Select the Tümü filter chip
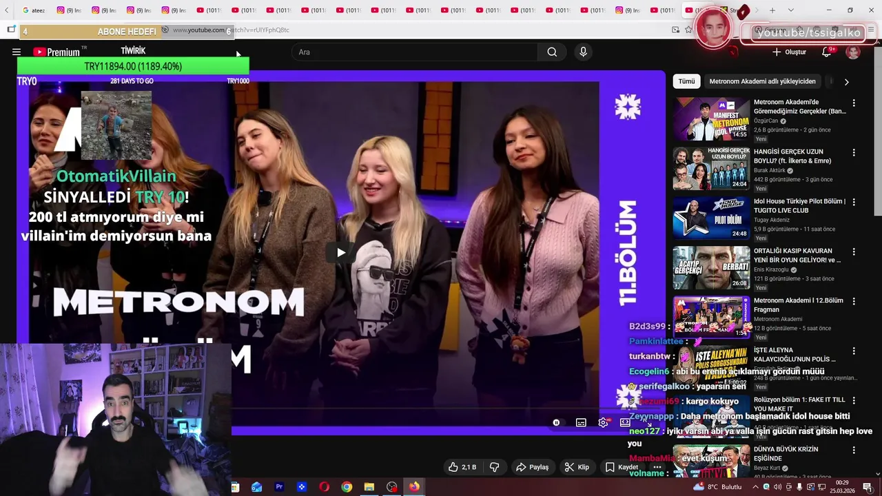Image resolution: width=882 pixels, height=496 pixels. coord(687,81)
